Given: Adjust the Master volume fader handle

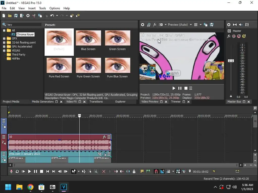Looking at the screenshot, I should pos(231,61).
